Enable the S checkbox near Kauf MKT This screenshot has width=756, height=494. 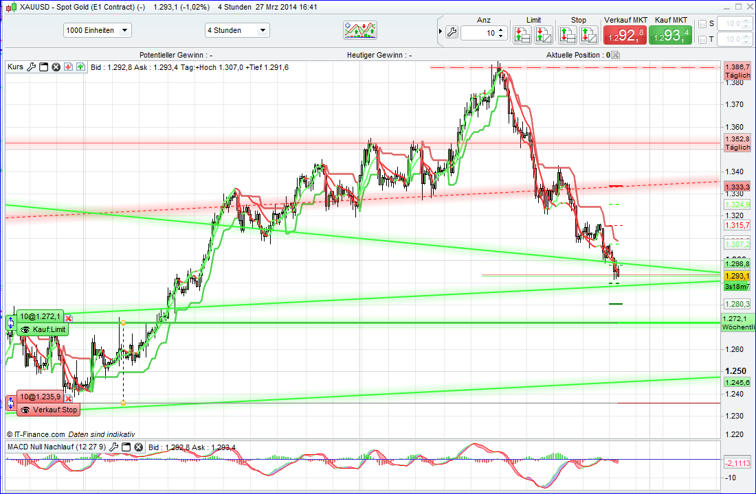(x=704, y=23)
